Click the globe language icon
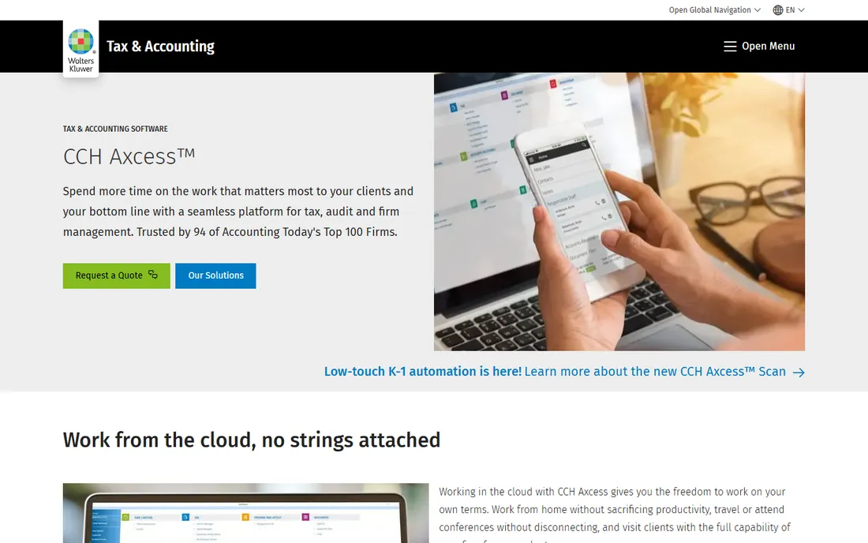 pos(778,10)
